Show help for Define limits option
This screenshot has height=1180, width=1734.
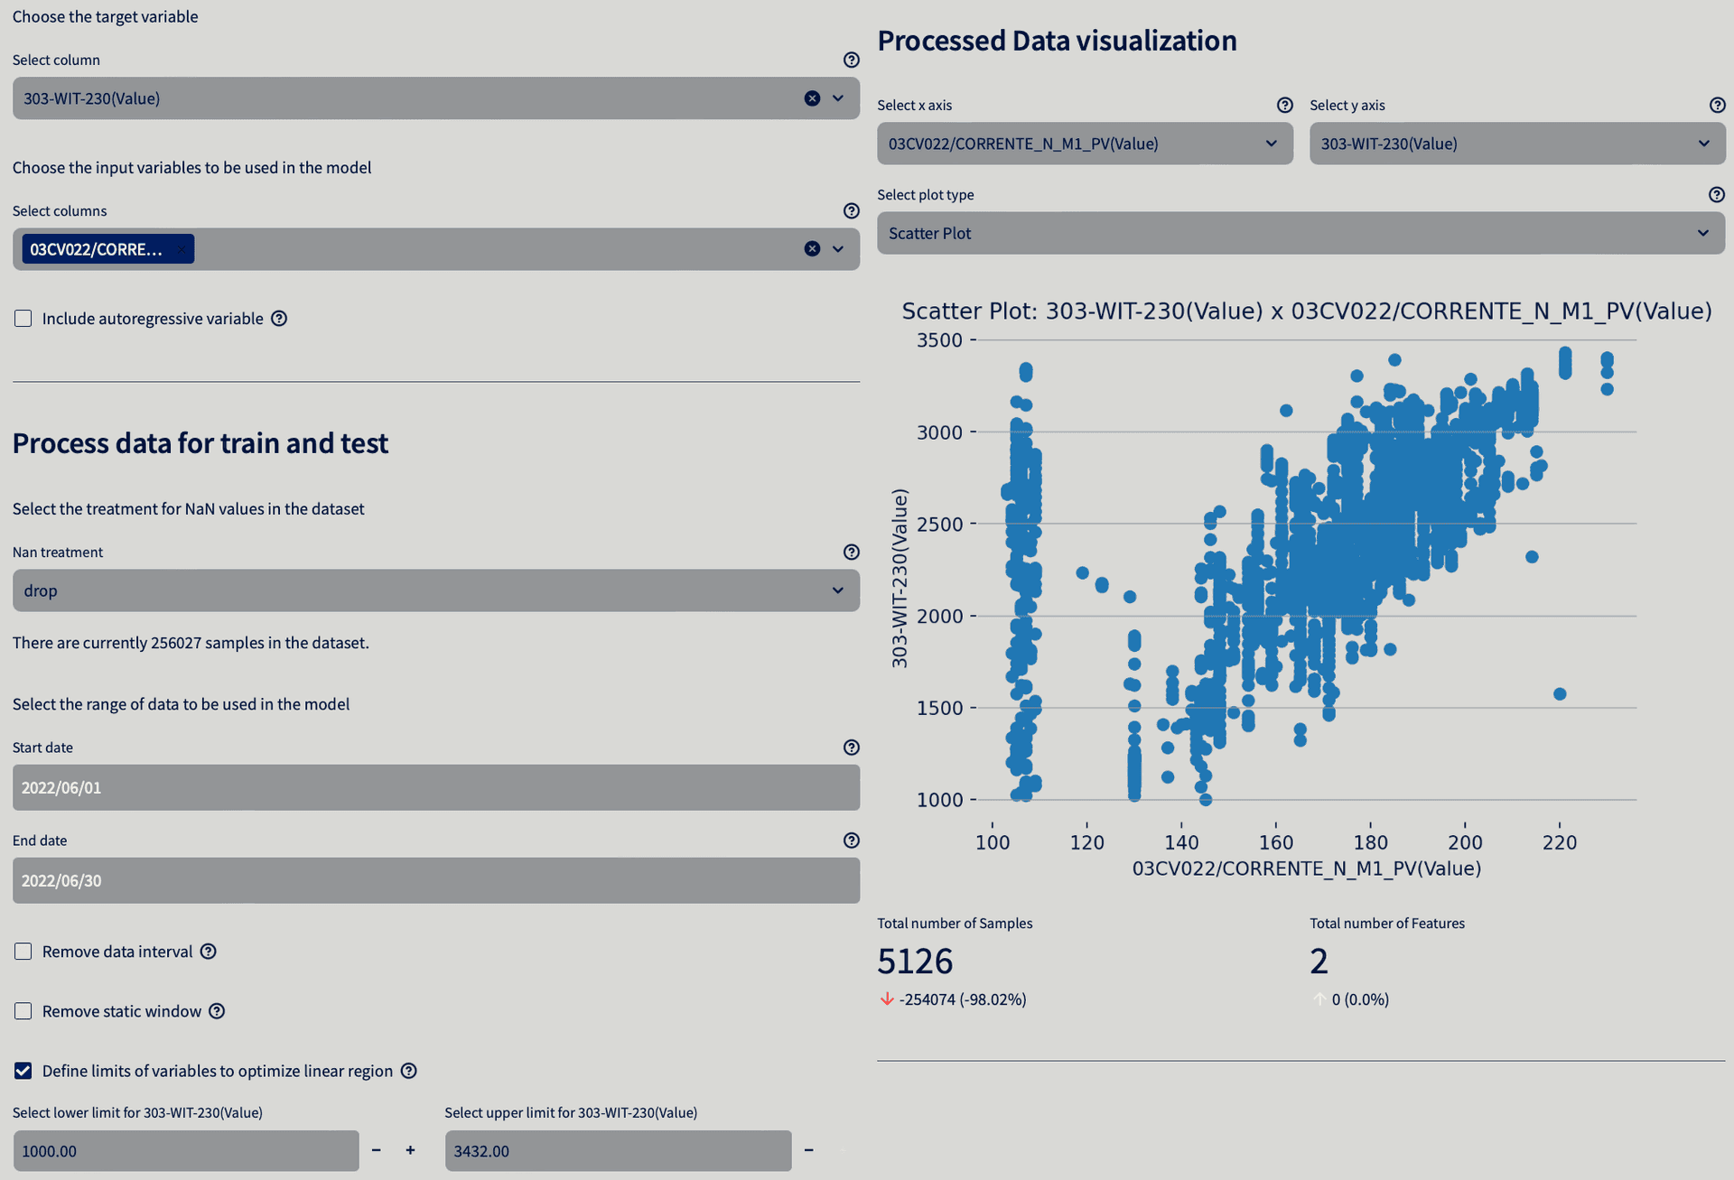(409, 1071)
